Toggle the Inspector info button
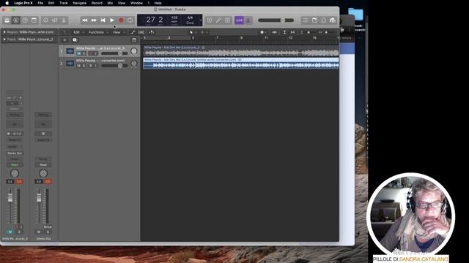This screenshot has width=469, height=263. [x=16, y=20]
